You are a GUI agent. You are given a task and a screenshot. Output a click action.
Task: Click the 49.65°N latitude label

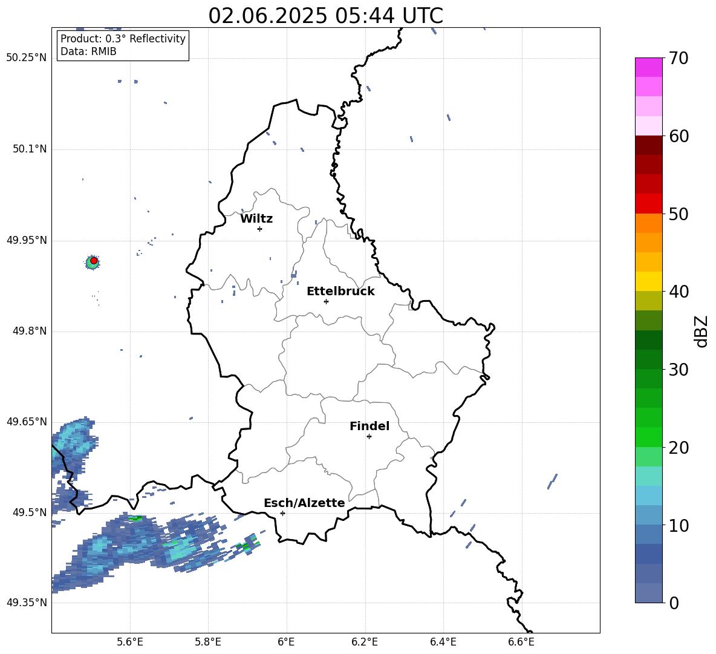pos(27,421)
